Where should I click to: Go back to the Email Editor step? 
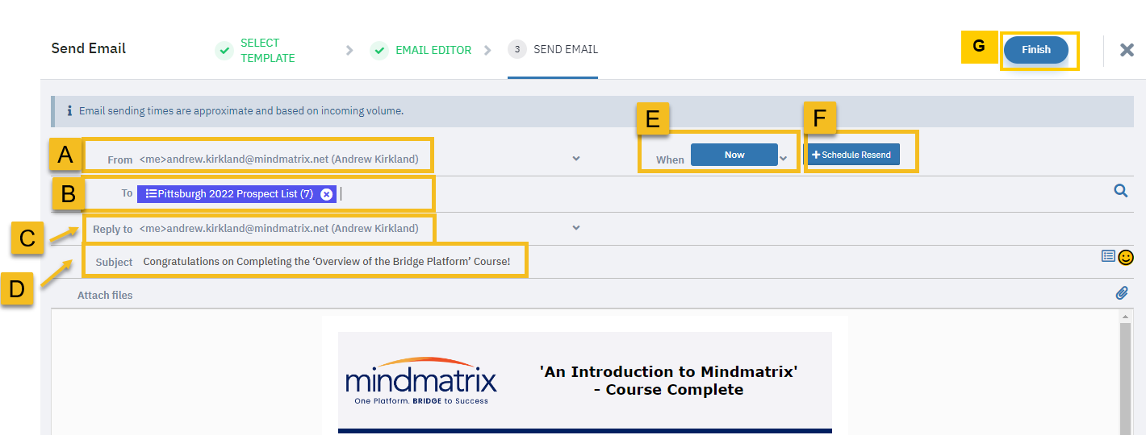[433, 50]
